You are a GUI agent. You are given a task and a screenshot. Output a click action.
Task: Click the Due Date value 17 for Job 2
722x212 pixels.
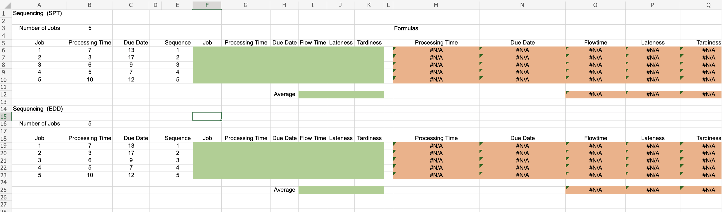coord(131,57)
